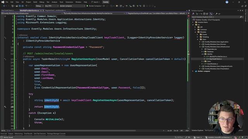Expand the Ticketing folder

tap(197, 37)
